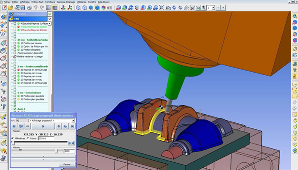This screenshot has width=298, height=170.
Task: Play the progressive toolpath simulation
Action: click(43, 126)
